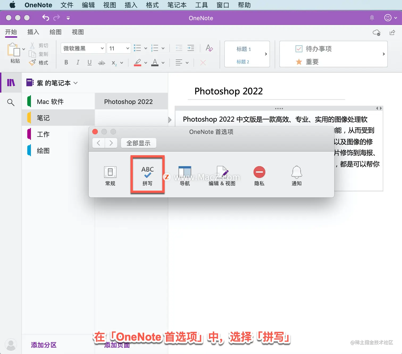402x354 pixels.
Task: Click the red highlight color pen swatch
Action: [x=137, y=63]
